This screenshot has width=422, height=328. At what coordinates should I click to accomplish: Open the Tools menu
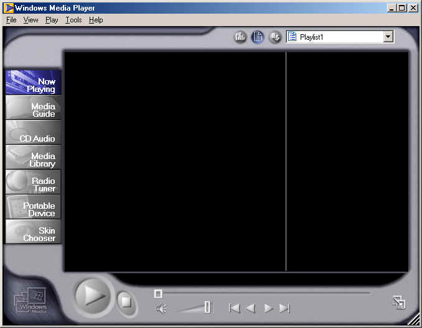73,20
